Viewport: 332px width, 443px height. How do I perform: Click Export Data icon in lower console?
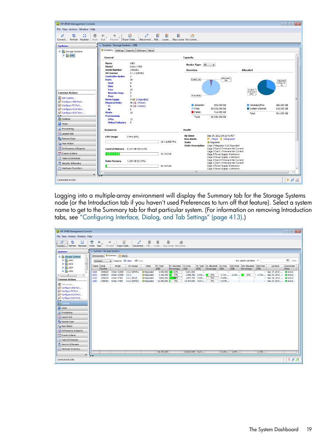pyautogui.click(x=124, y=242)
